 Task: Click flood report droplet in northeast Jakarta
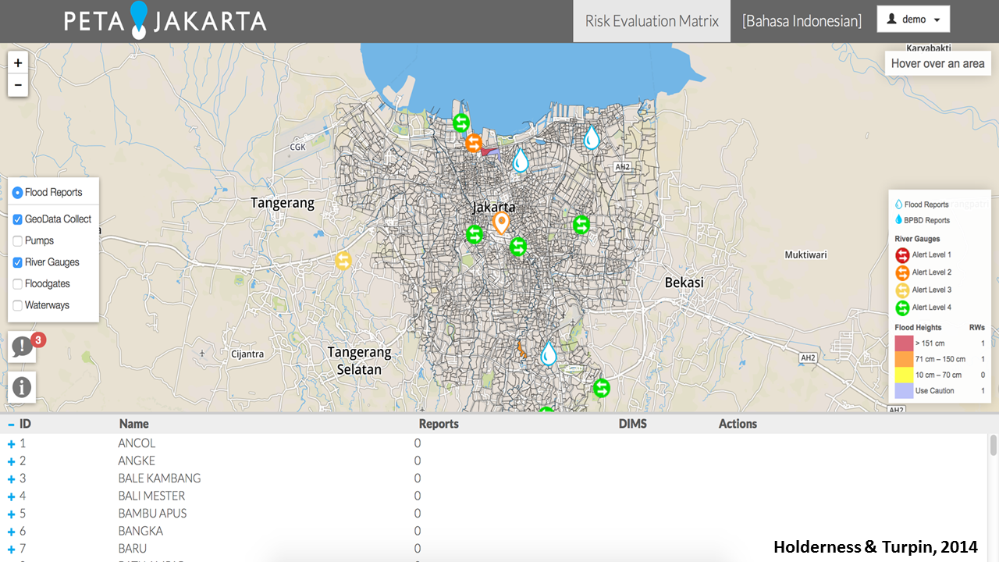coord(592,137)
